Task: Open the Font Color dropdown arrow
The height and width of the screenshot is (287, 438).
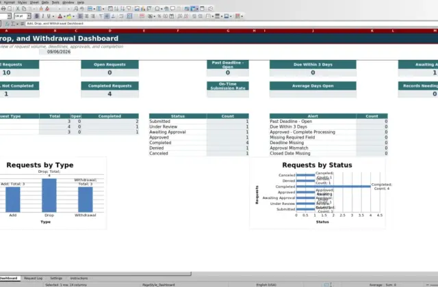Action: click(64, 16)
